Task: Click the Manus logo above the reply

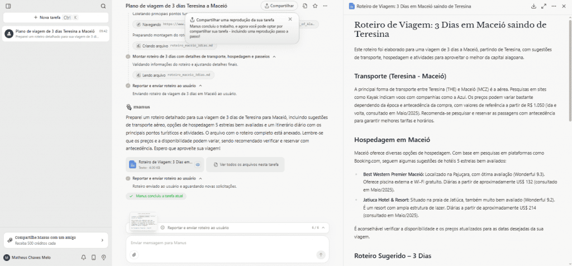Action: [x=139, y=107]
